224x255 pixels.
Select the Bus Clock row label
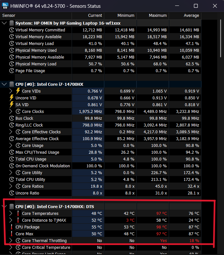[24, 118]
